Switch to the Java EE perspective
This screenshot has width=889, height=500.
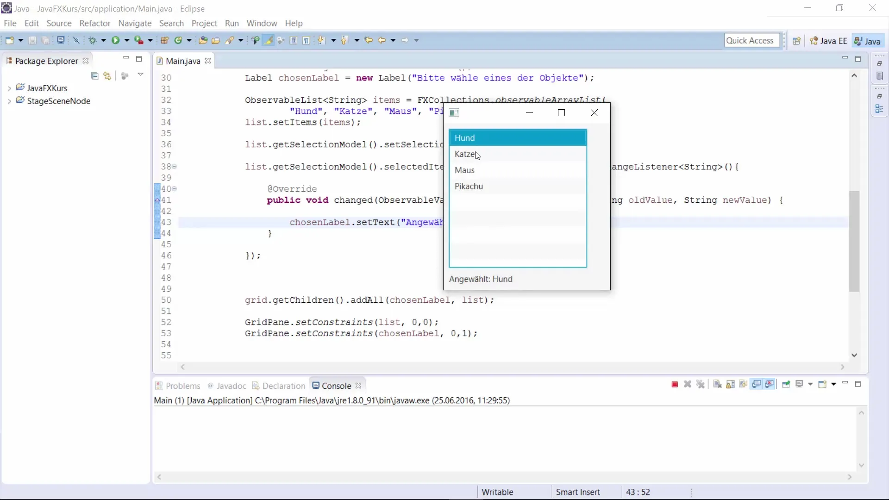(829, 41)
